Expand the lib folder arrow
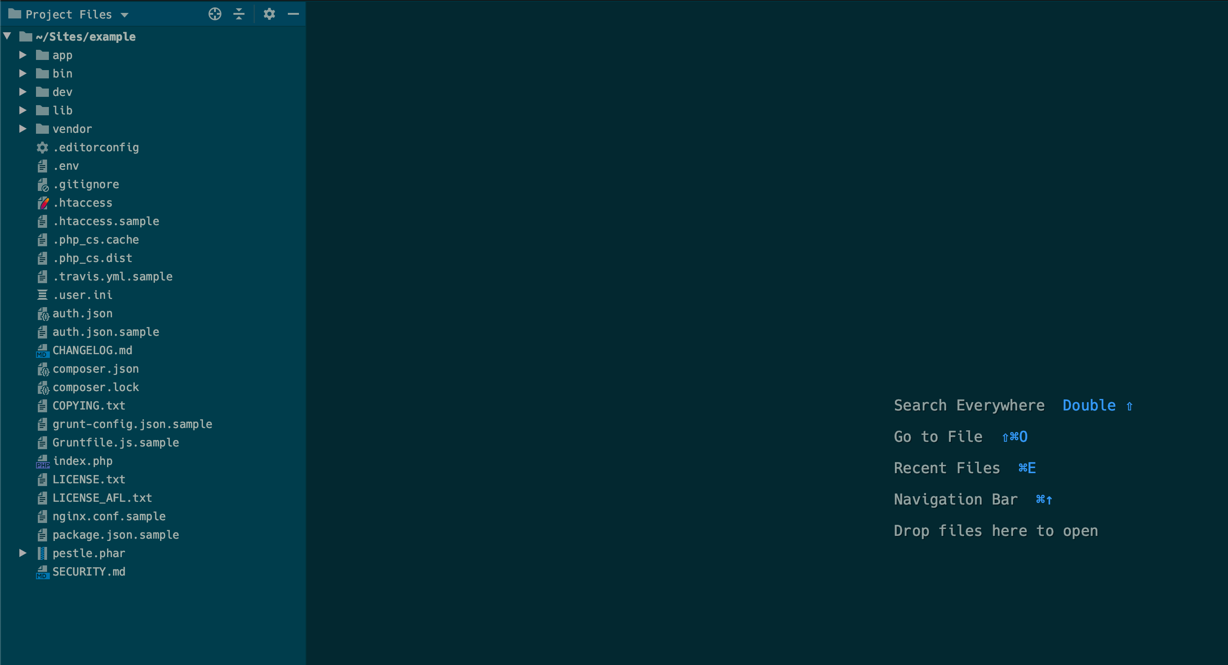The height and width of the screenshot is (665, 1228). [23, 111]
